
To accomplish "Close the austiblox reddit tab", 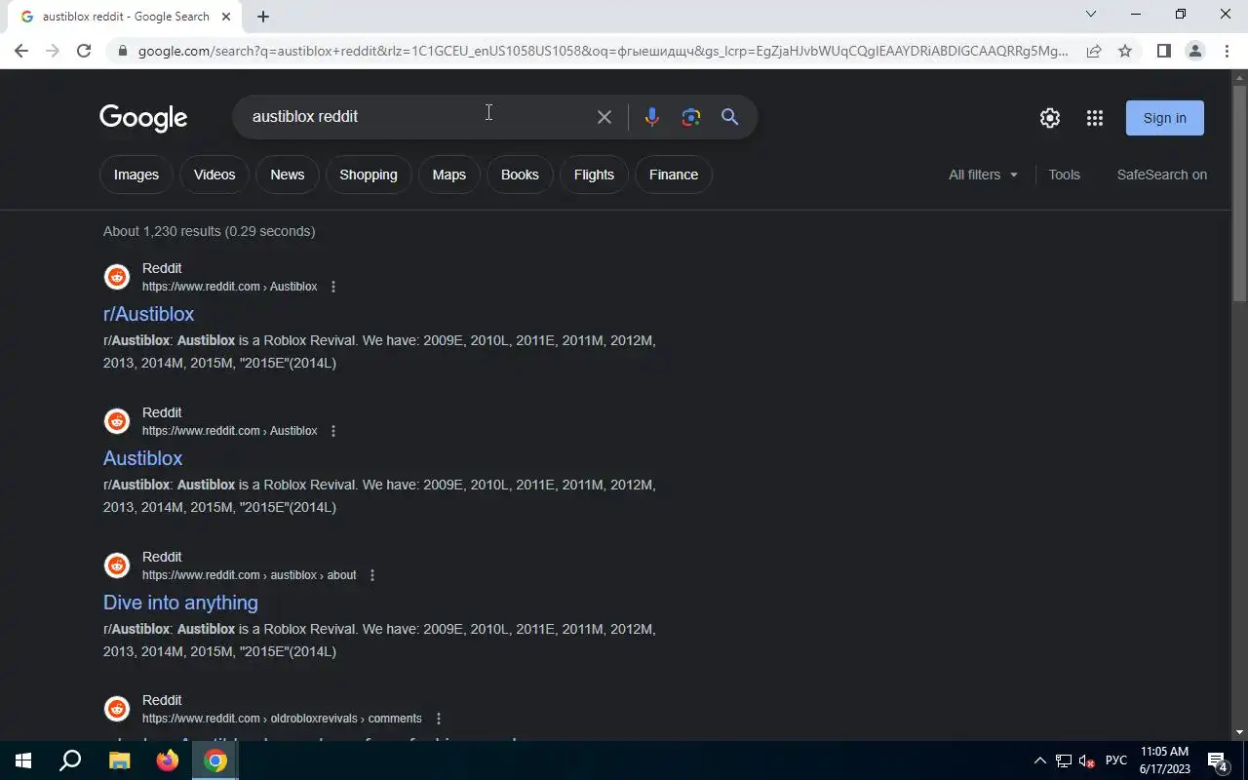I will [226, 17].
